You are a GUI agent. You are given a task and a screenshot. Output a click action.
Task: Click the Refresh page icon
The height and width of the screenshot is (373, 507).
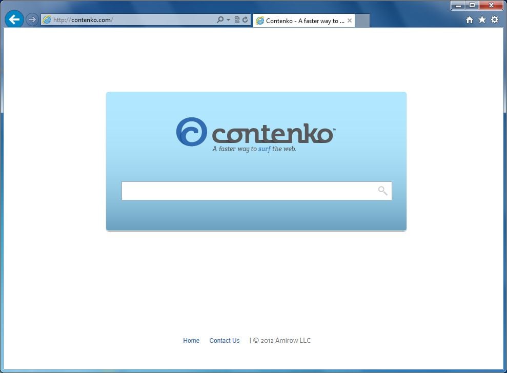pyautogui.click(x=246, y=19)
